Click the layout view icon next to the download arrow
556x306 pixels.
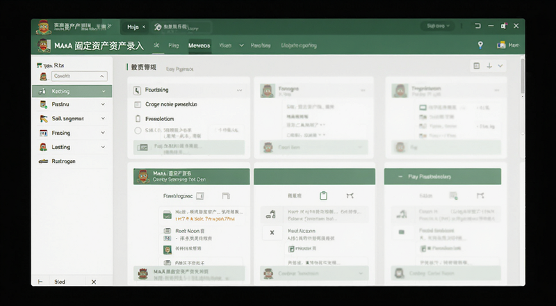tap(477, 65)
